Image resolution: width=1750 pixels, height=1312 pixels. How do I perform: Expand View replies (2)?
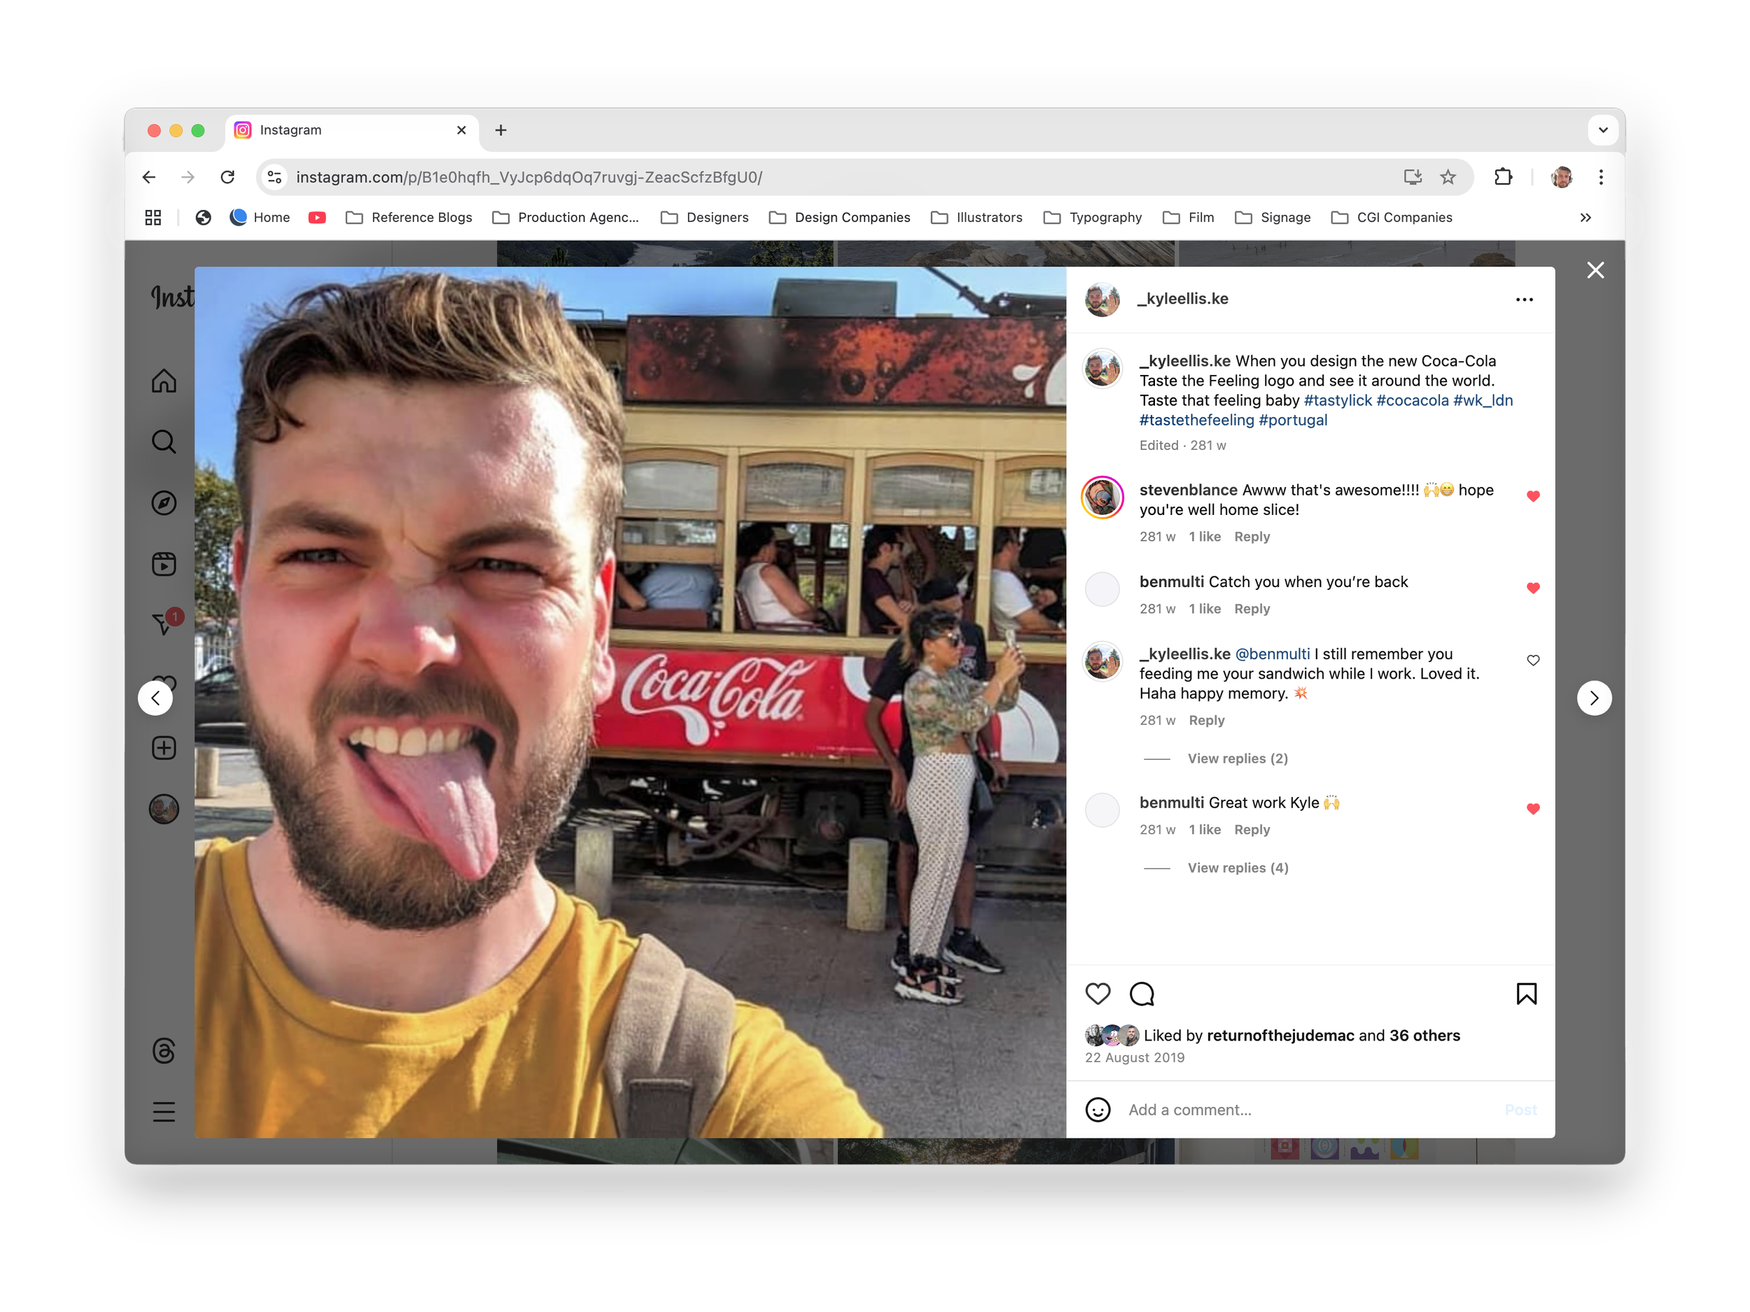tap(1238, 759)
